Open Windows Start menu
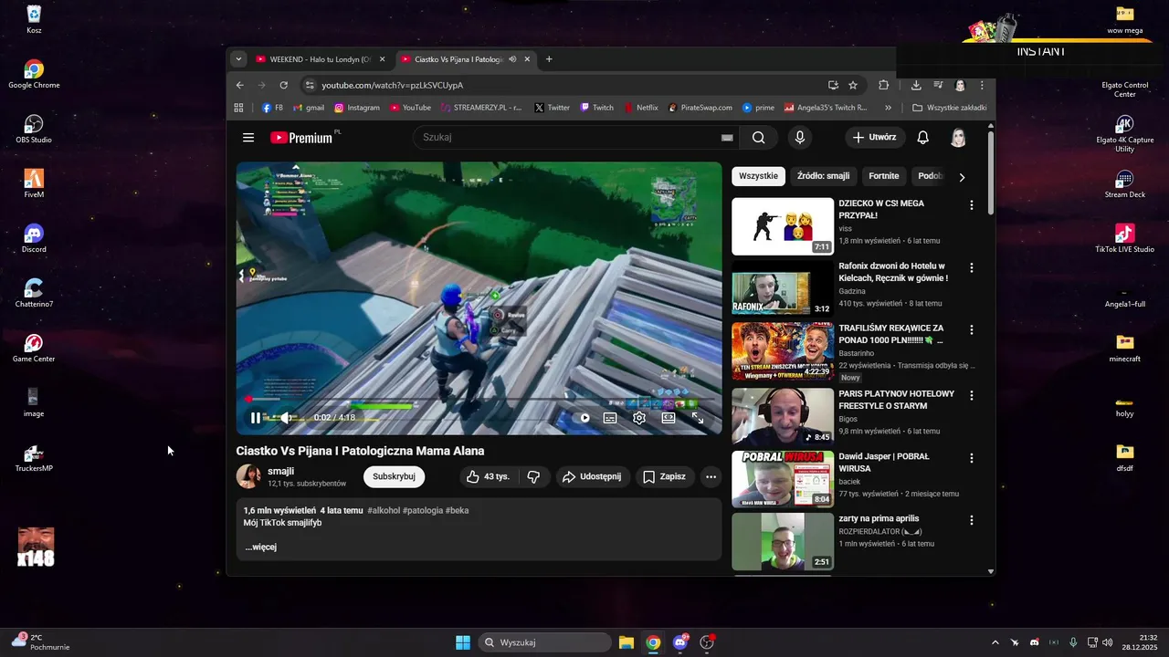This screenshot has height=657, width=1169. point(463,642)
